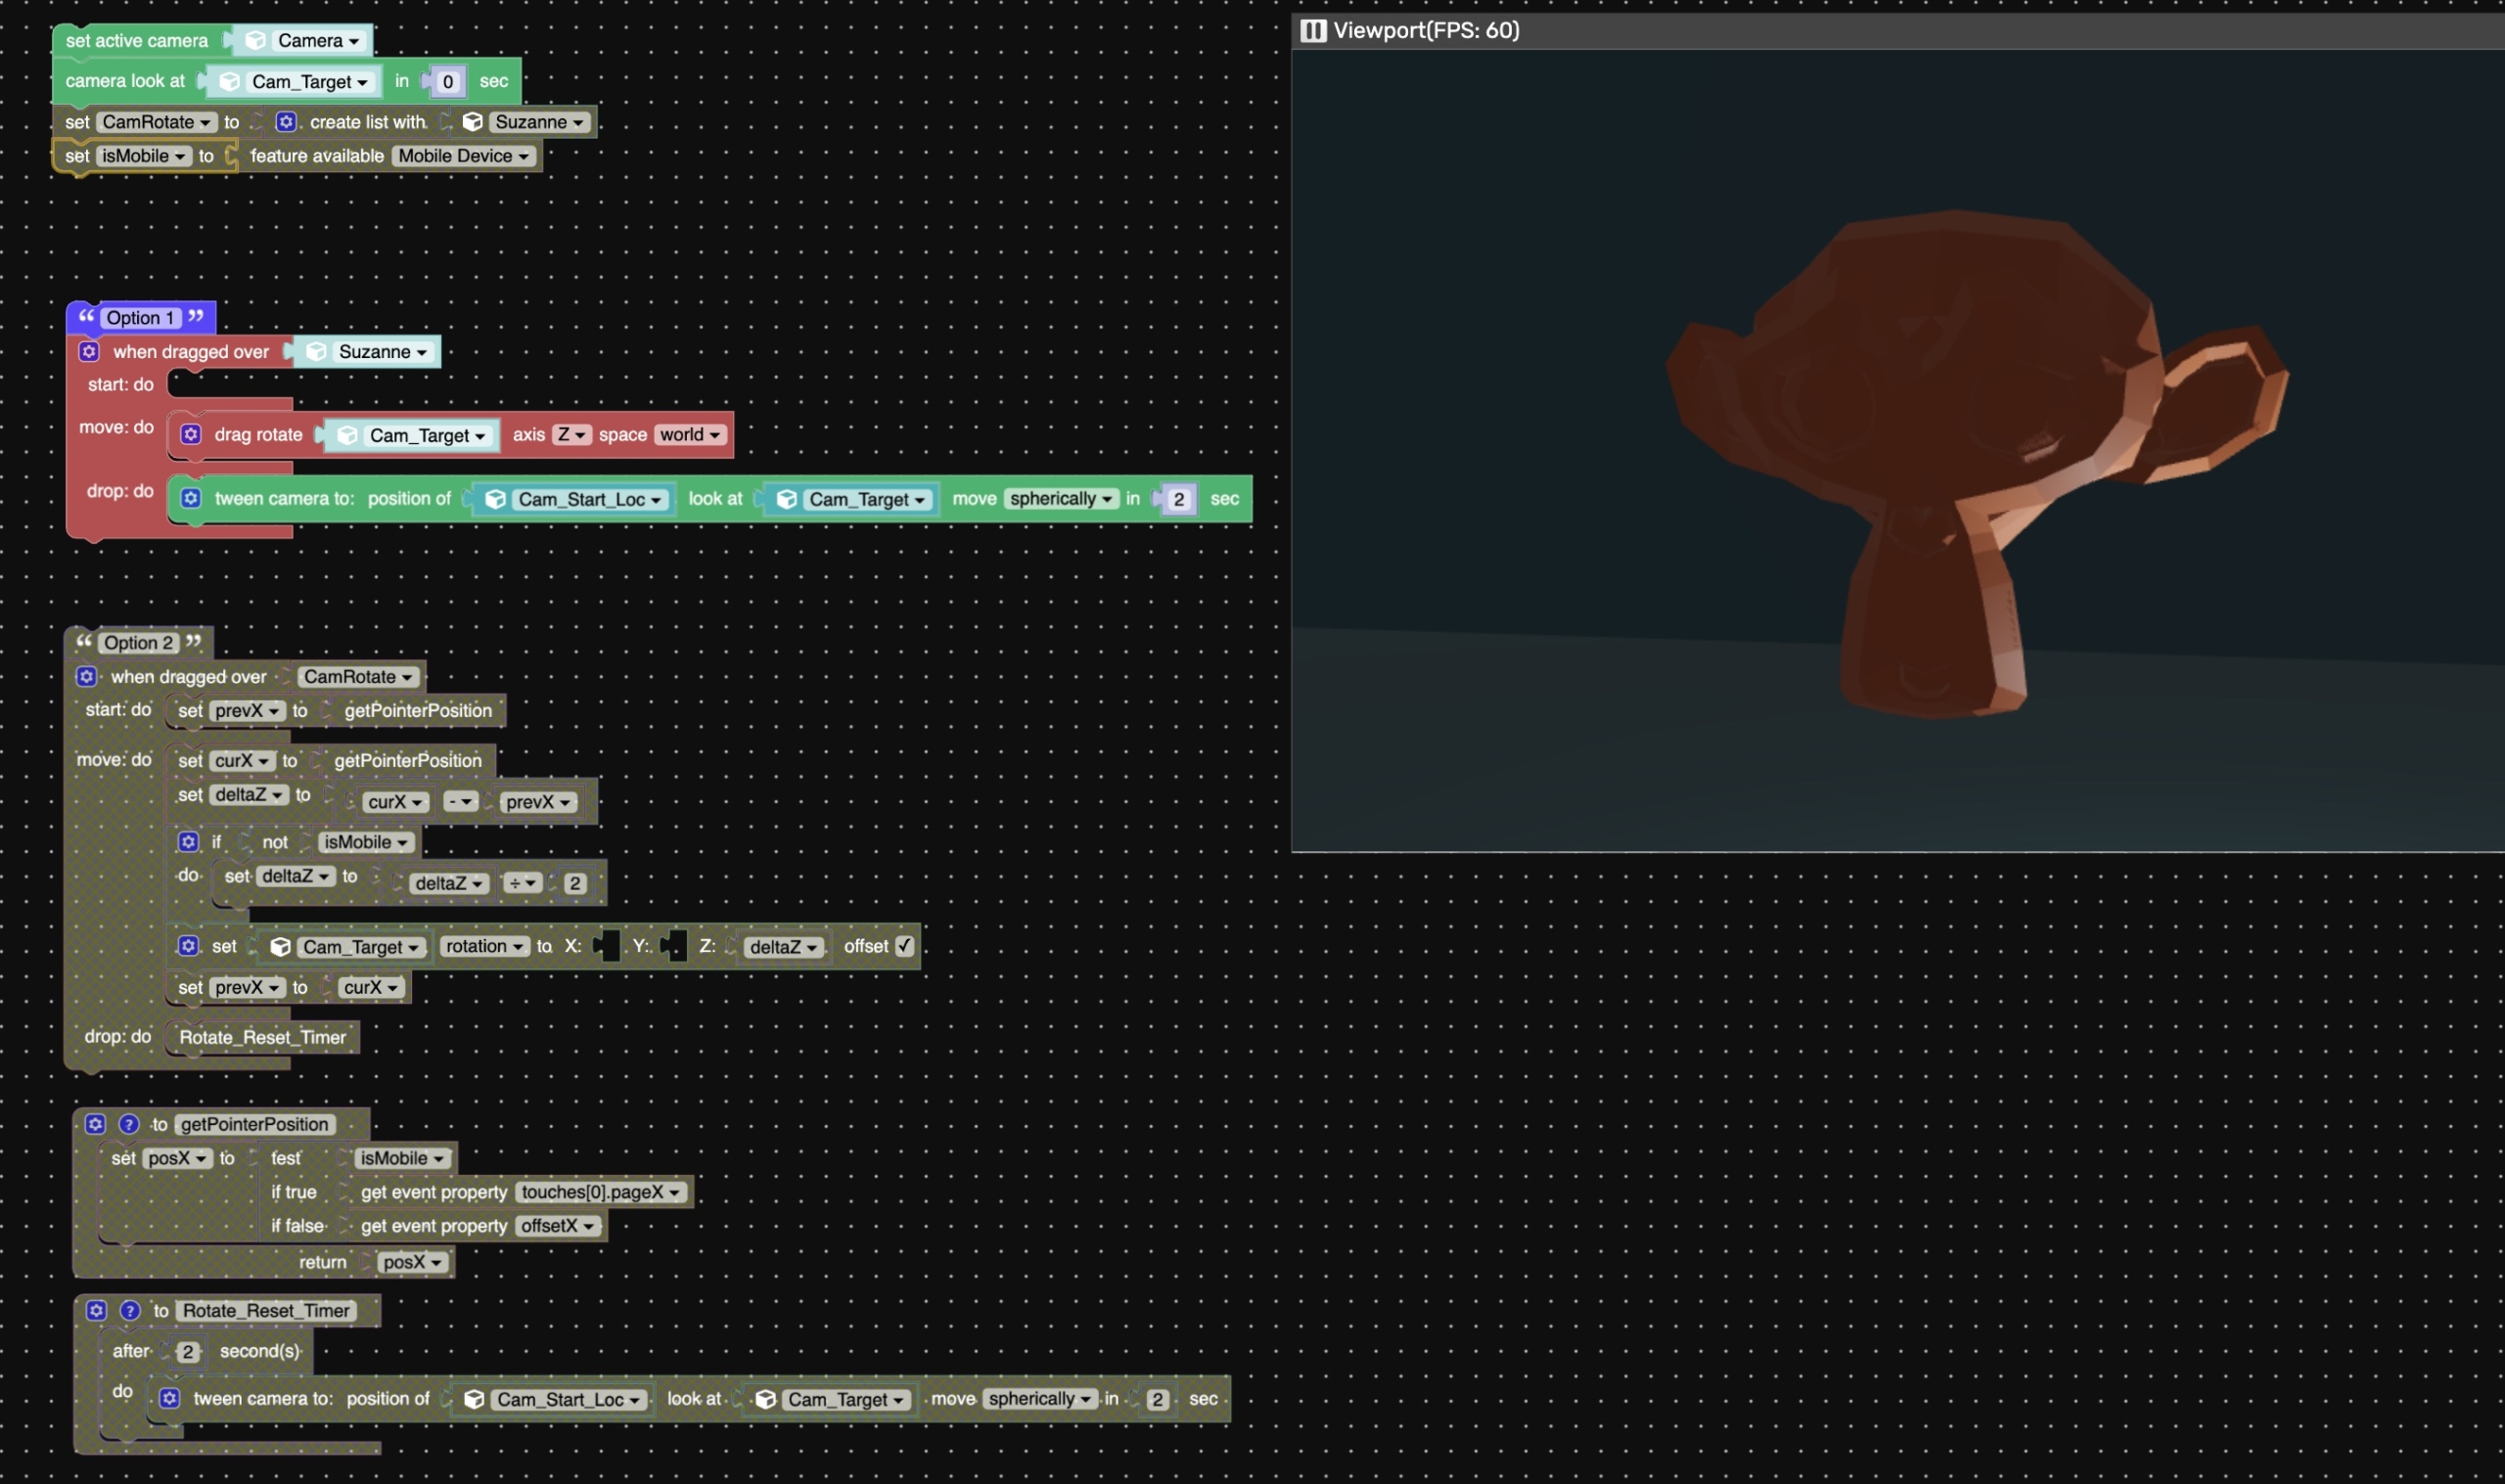Click the 'feature available' block
2505x1484 pixels.
[316, 156]
